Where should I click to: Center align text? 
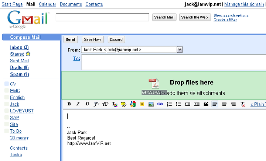224,104
